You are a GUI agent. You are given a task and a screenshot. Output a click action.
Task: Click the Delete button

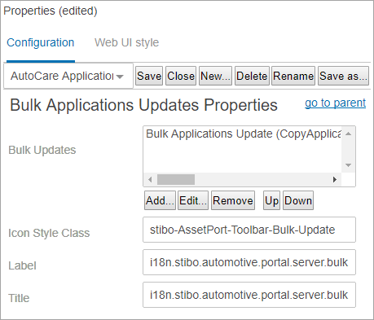tap(252, 76)
